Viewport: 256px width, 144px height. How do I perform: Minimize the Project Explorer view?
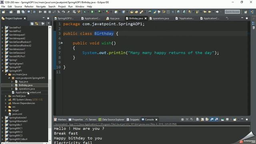pos(44,18)
